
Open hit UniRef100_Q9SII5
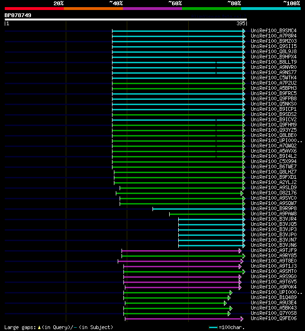(x=274, y=46)
